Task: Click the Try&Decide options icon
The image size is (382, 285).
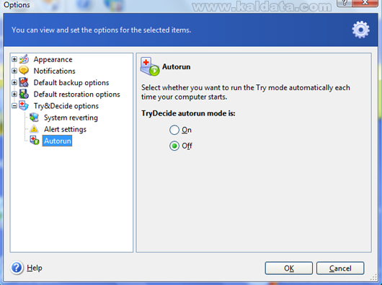Action: click(24, 105)
